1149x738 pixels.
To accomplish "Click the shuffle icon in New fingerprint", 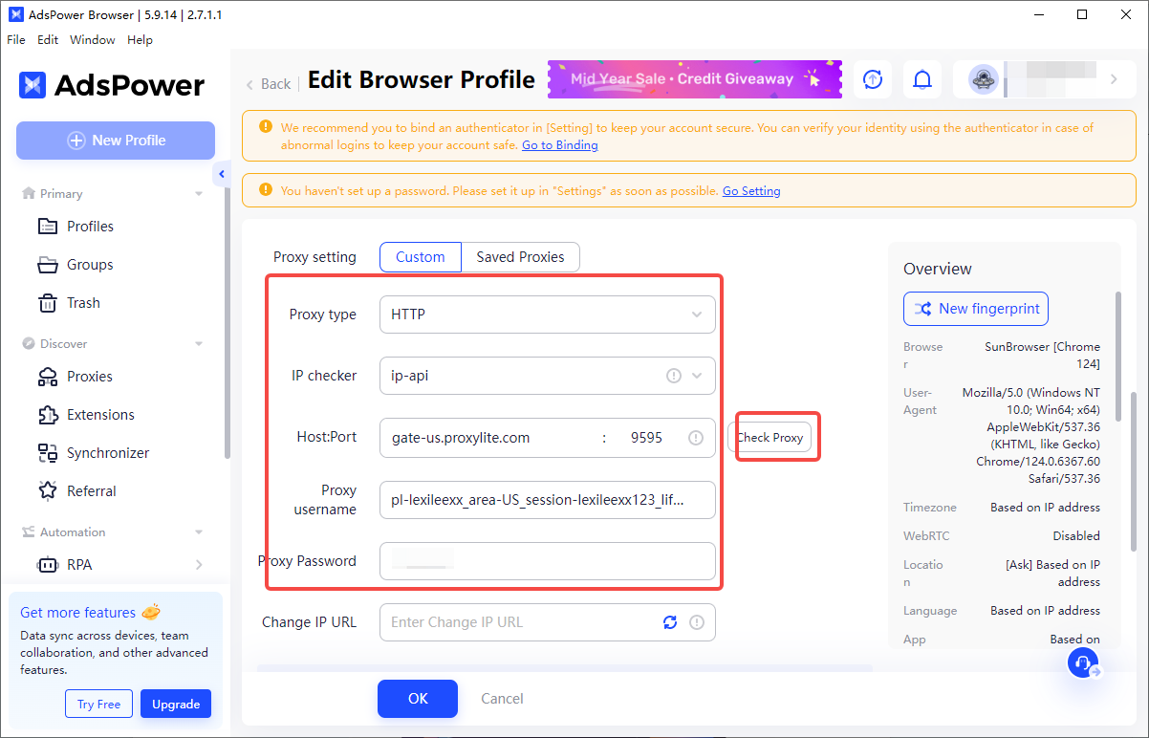I will pyautogui.click(x=923, y=309).
